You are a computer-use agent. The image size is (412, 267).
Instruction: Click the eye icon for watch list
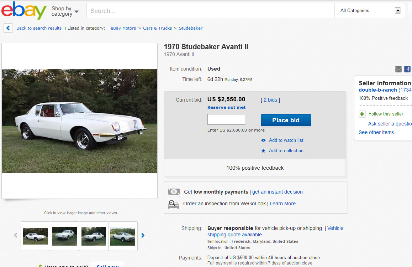[x=263, y=140]
